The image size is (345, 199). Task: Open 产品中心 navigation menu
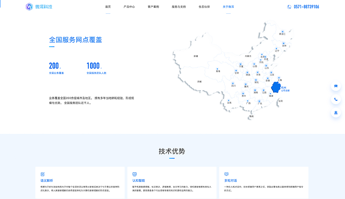point(129,7)
